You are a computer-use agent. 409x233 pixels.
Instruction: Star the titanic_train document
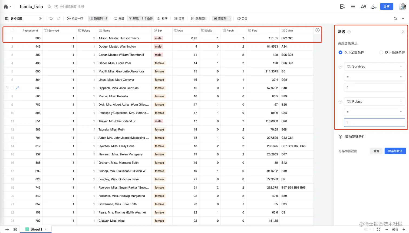tap(49, 6)
